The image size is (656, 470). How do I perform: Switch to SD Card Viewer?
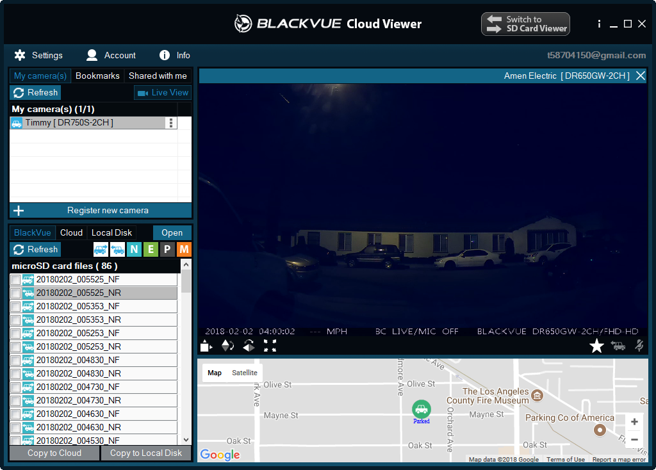coord(525,24)
